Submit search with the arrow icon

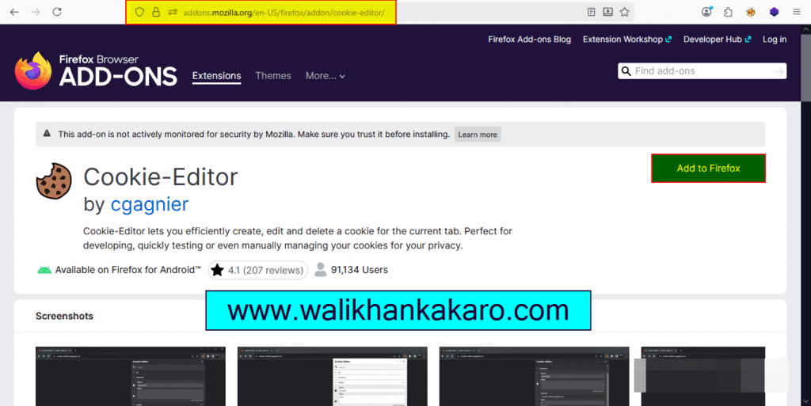point(779,71)
